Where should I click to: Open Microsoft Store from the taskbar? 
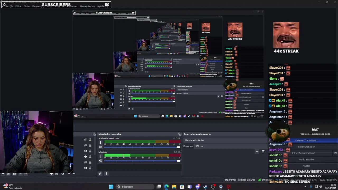pos(182,187)
